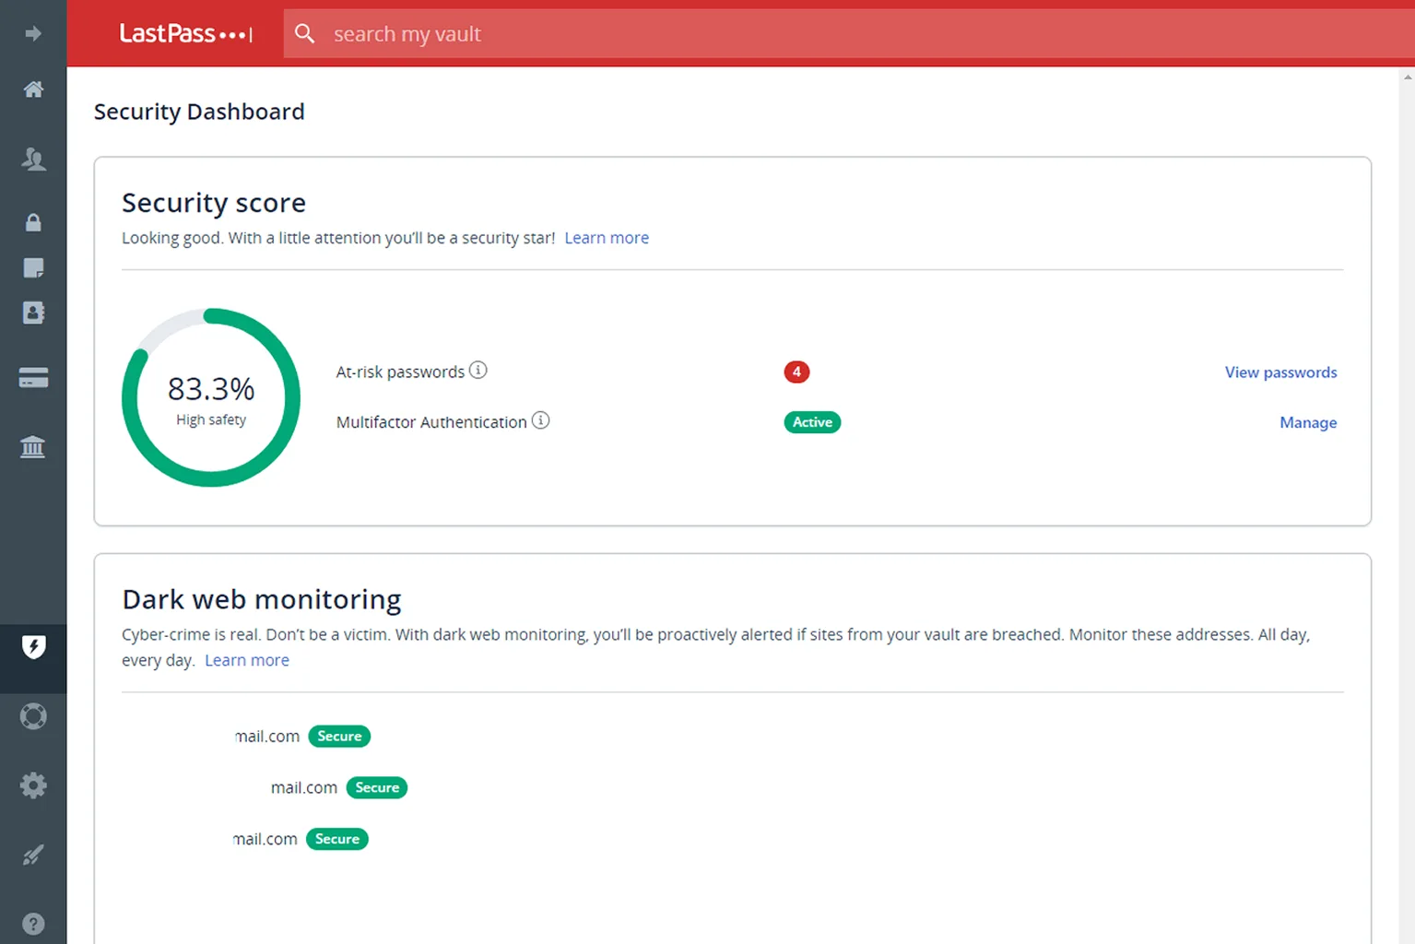Open the Emergency Access lifebuoy icon
Image resolution: width=1415 pixels, height=944 pixels.
pos(33,716)
